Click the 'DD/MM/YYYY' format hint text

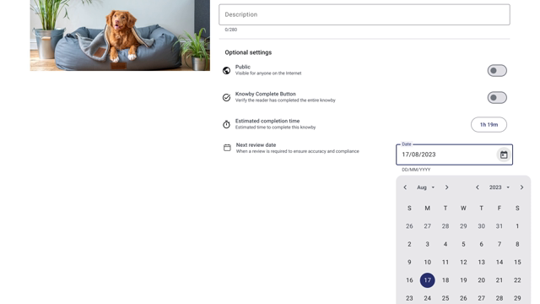click(x=416, y=170)
